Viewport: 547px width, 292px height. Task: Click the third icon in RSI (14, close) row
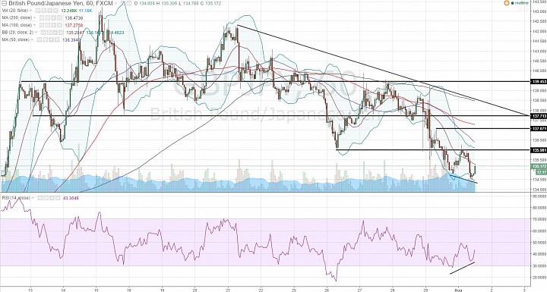(52, 198)
